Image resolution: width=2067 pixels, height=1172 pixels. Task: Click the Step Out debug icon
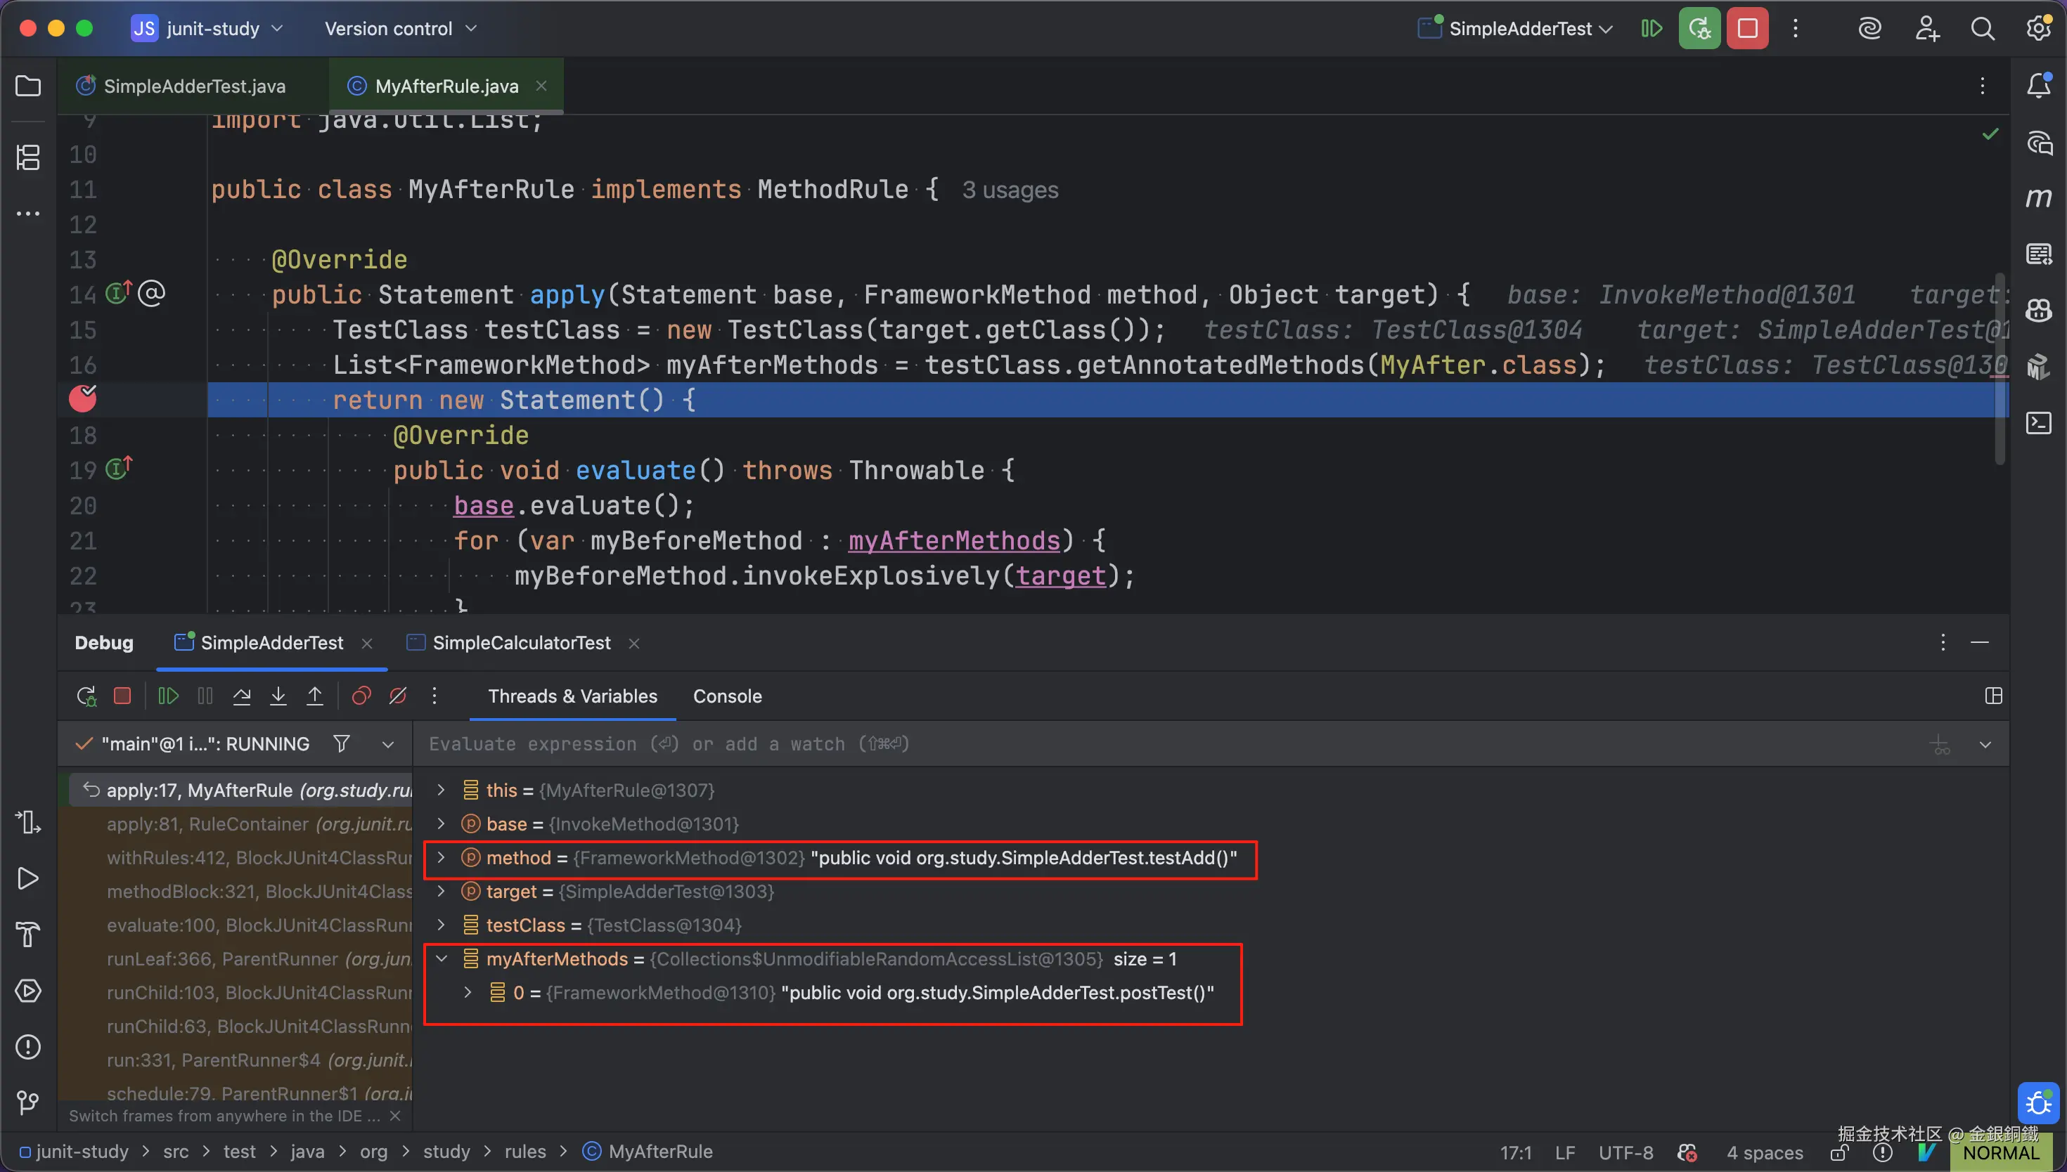[x=315, y=696]
